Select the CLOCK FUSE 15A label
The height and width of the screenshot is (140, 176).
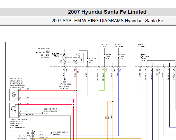pos(122,56)
